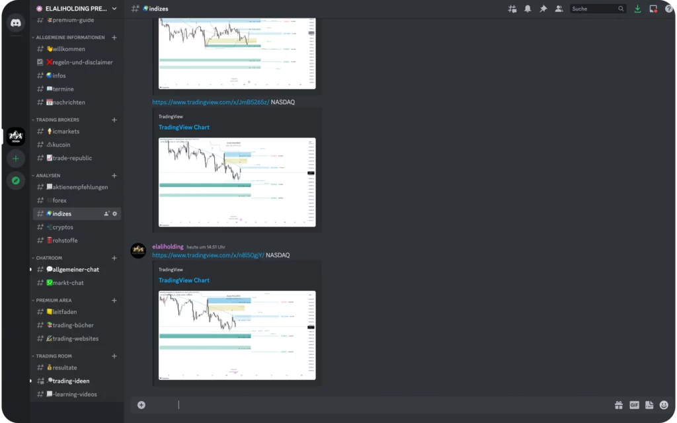Create channel in ALLGEMEINE INFORMATIONEN
The image size is (677, 423).
point(114,38)
